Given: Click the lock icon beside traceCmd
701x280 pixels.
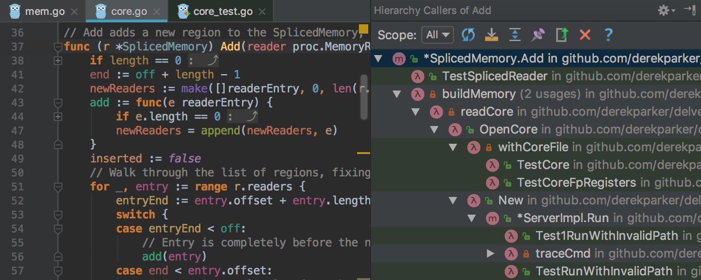Looking at the screenshot, I should pos(526,254).
